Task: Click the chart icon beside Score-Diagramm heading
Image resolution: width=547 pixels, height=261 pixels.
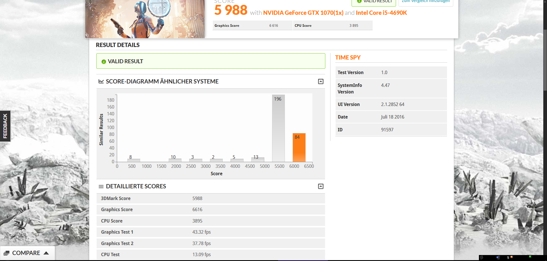Action: pyautogui.click(x=101, y=81)
